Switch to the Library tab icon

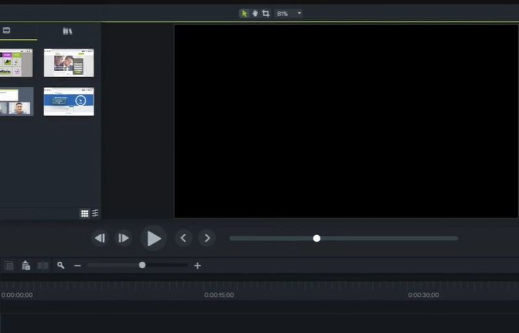[67, 31]
